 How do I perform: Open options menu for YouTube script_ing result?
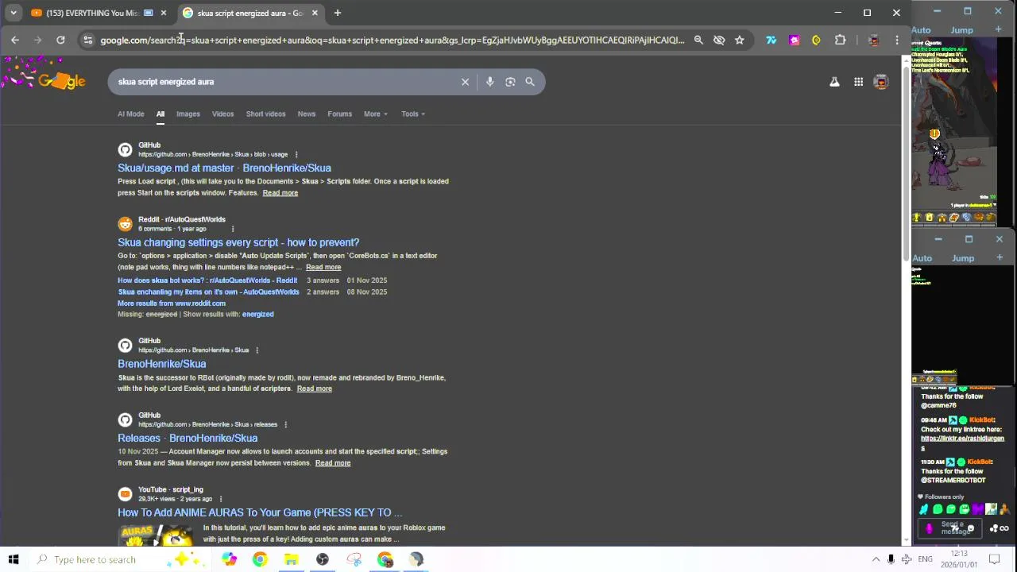[x=221, y=499]
